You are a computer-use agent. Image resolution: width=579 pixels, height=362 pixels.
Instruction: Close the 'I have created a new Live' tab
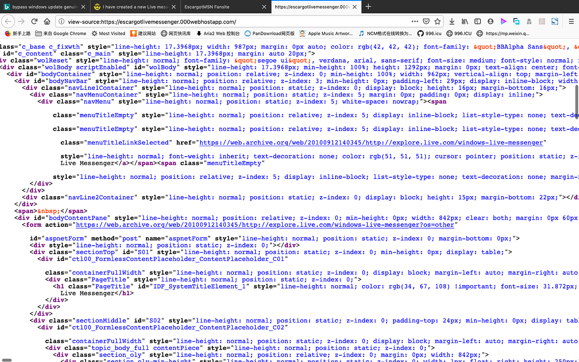point(173,7)
